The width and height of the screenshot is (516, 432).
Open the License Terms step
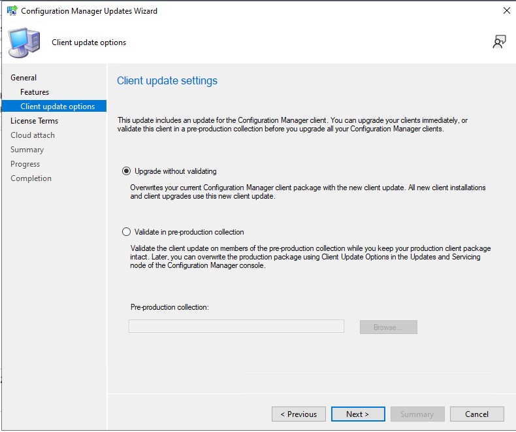[34, 121]
